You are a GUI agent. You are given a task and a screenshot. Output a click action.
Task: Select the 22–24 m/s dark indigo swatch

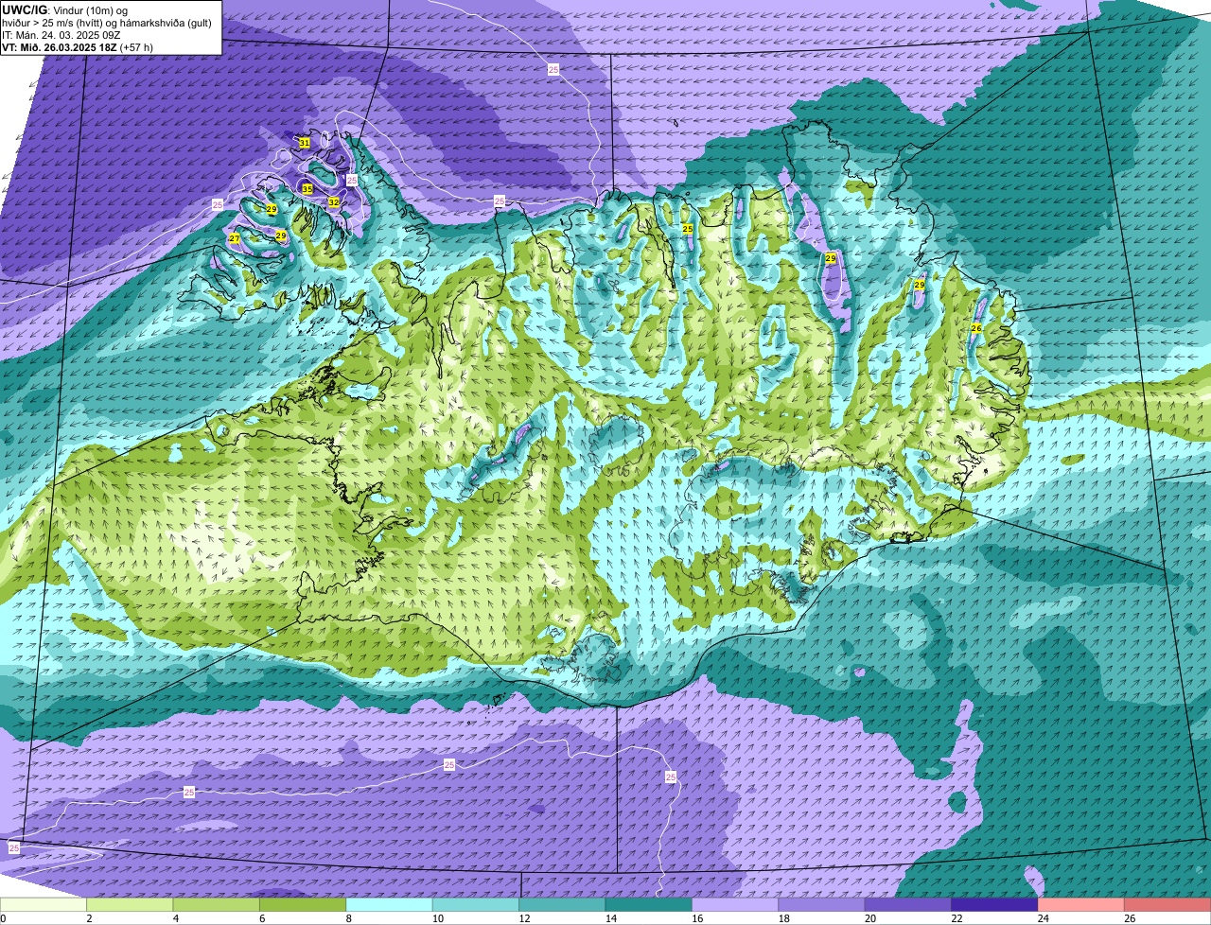pos(994,904)
